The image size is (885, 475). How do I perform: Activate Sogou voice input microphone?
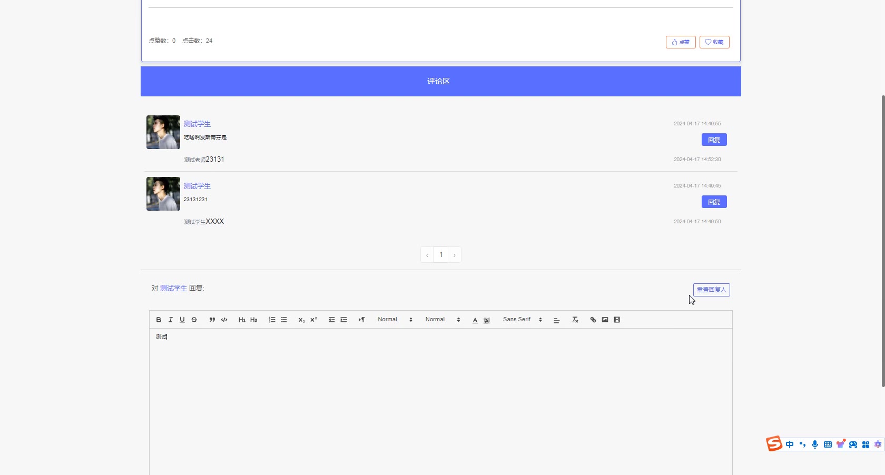(x=815, y=444)
